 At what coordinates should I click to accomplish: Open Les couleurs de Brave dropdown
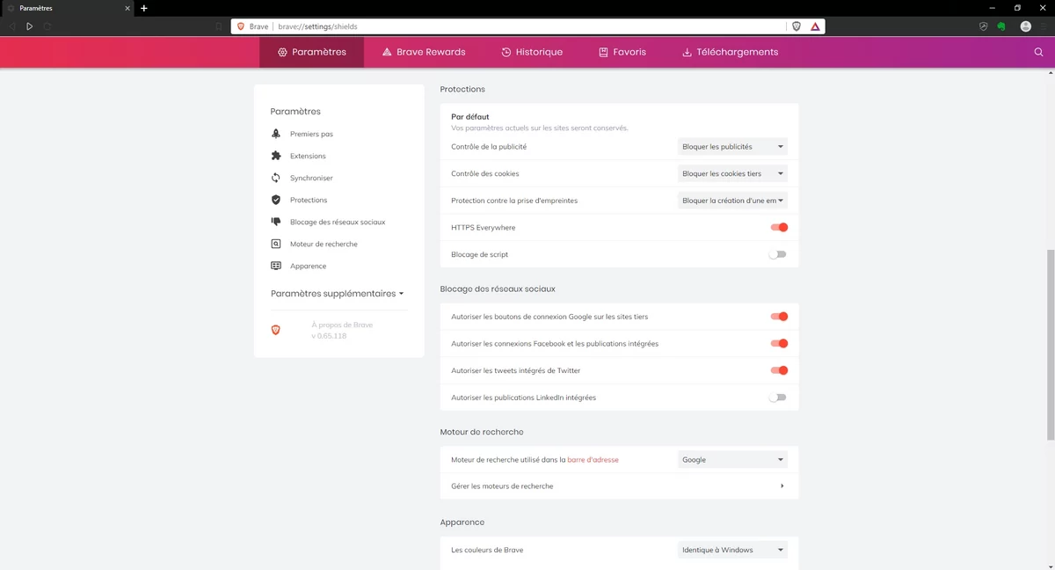click(732, 550)
